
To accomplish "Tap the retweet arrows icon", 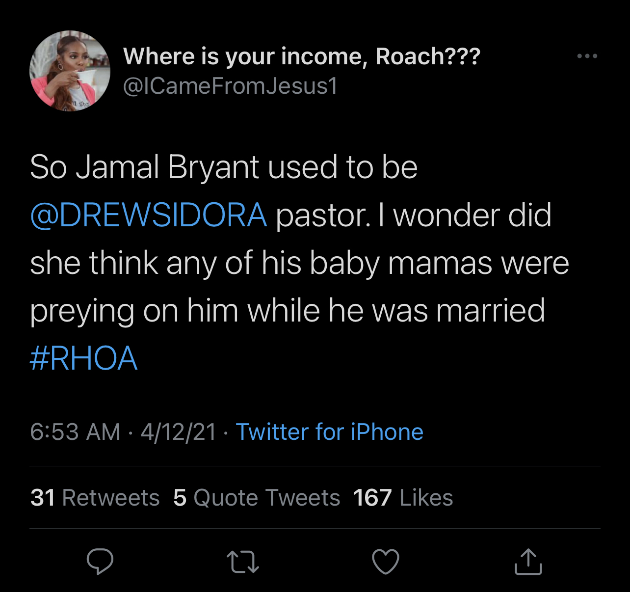I will (243, 562).
